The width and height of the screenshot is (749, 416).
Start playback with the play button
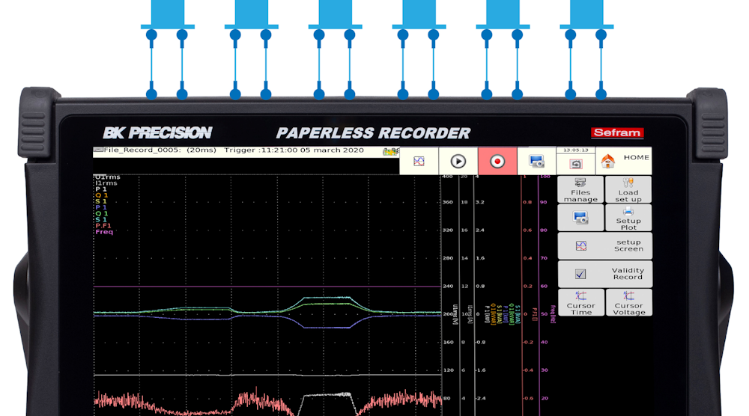[458, 161]
